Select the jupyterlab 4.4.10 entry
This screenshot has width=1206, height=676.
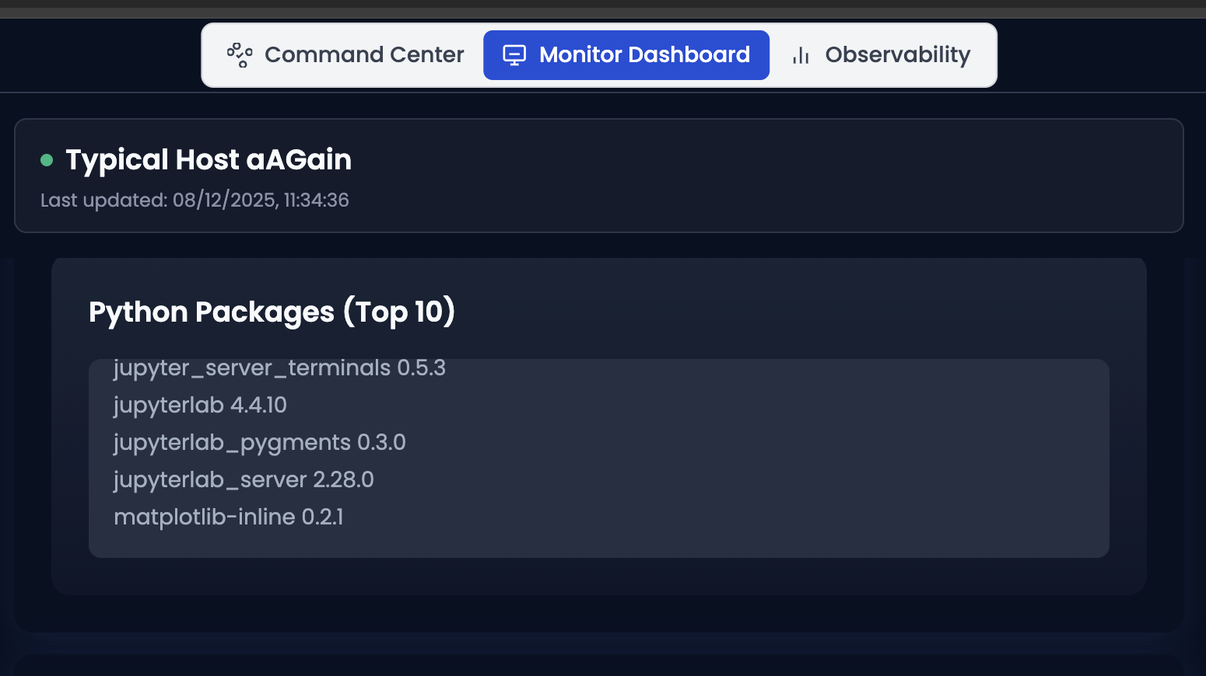tap(200, 405)
